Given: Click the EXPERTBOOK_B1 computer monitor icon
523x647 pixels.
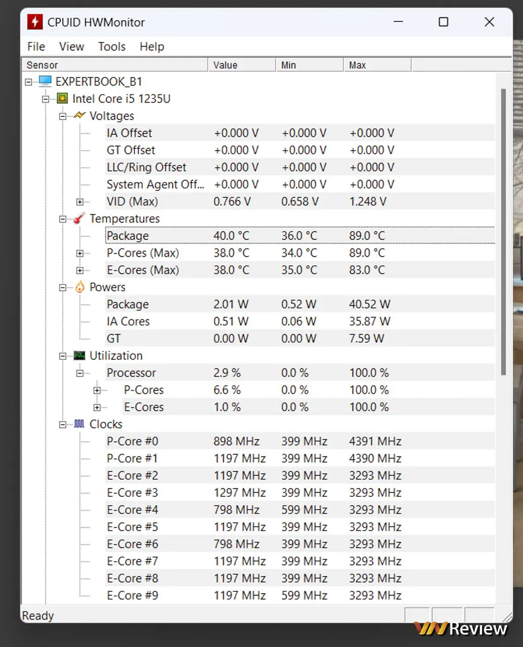Looking at the screenshot, I should pyautogui.click(x=45, y=81).
